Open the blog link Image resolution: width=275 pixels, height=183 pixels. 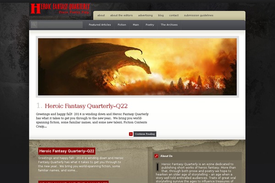pyautogui.click(x=161, y=16)
